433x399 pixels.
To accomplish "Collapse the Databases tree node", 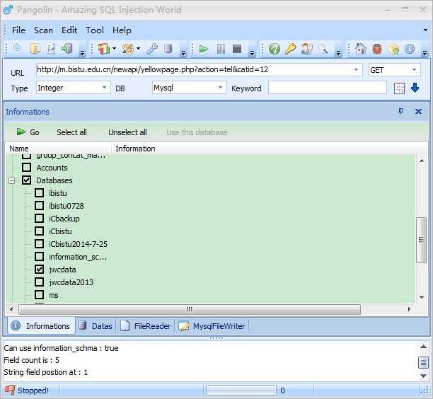I will pyautogui.click(x=11, y=180).
